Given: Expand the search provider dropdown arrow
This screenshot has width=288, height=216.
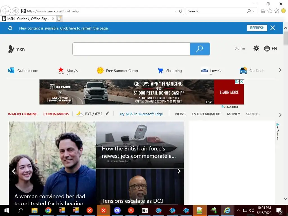Looking at the screenshot, I should coord(253,11).
